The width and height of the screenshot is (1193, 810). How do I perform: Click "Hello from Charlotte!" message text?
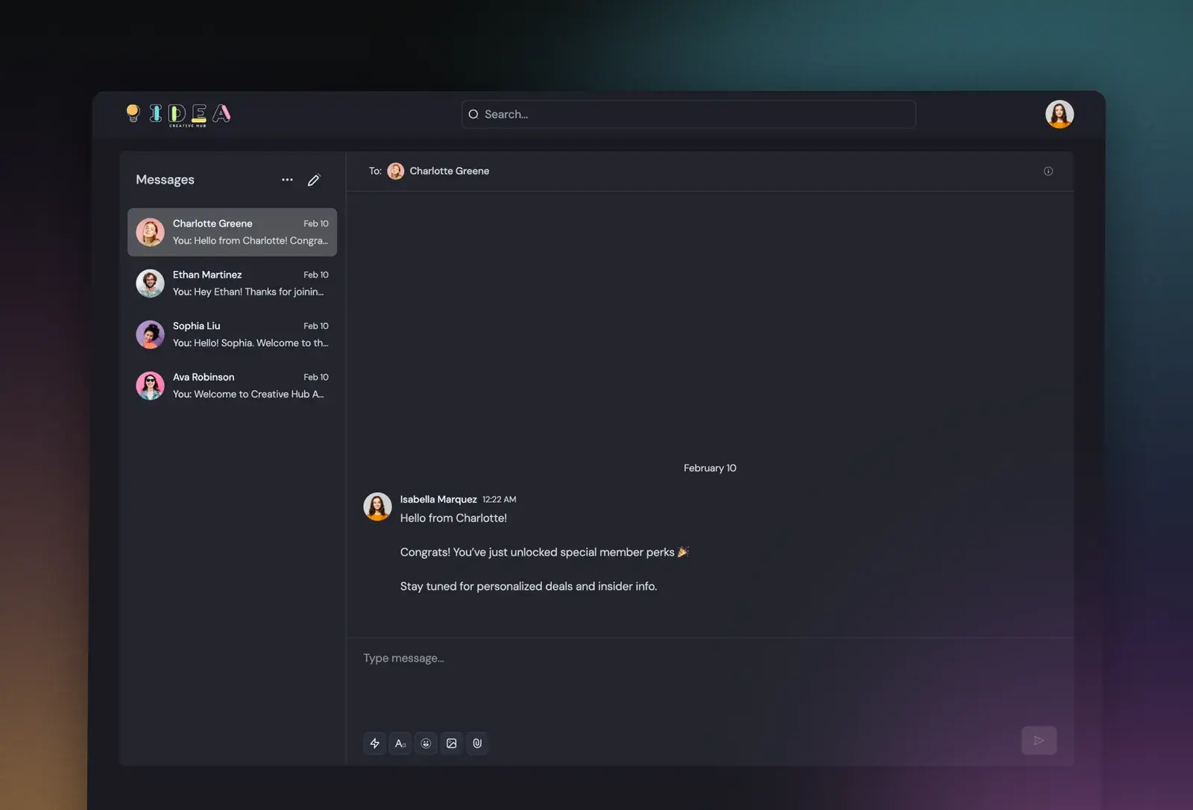[453, 518]
